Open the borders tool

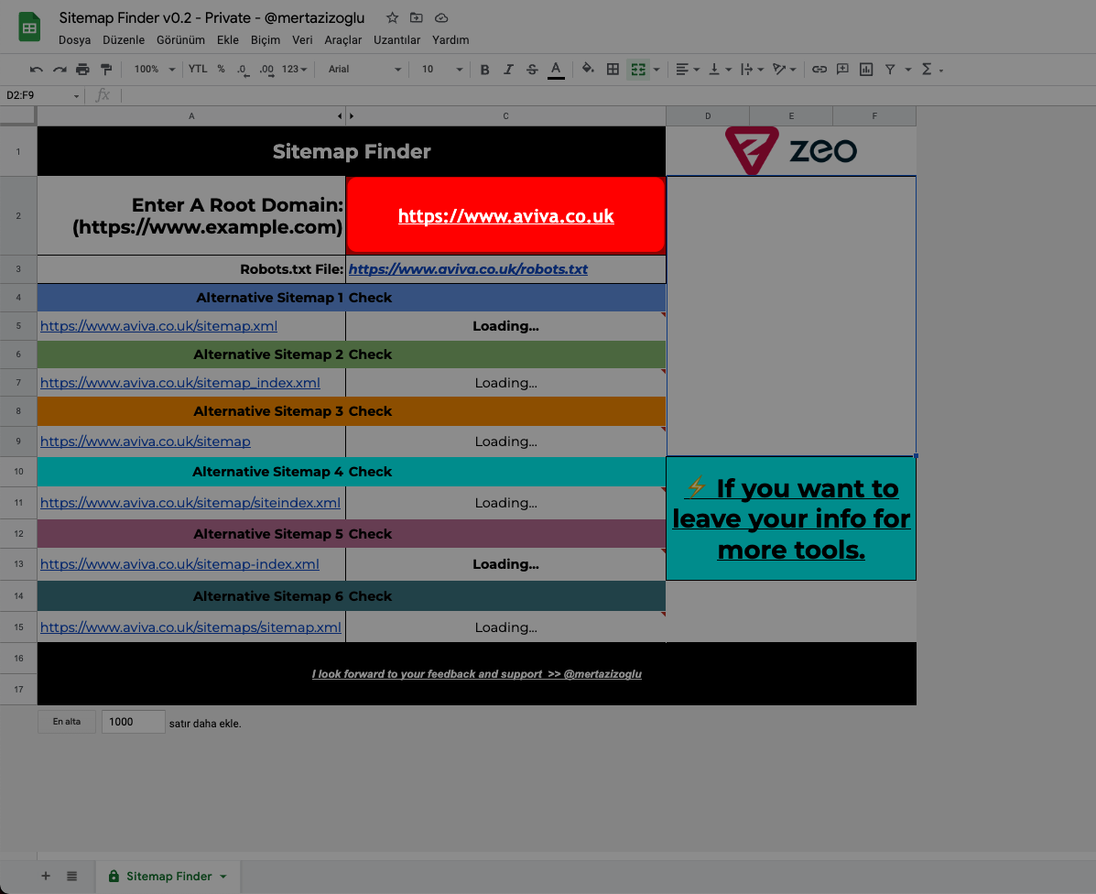coord(613,70)
